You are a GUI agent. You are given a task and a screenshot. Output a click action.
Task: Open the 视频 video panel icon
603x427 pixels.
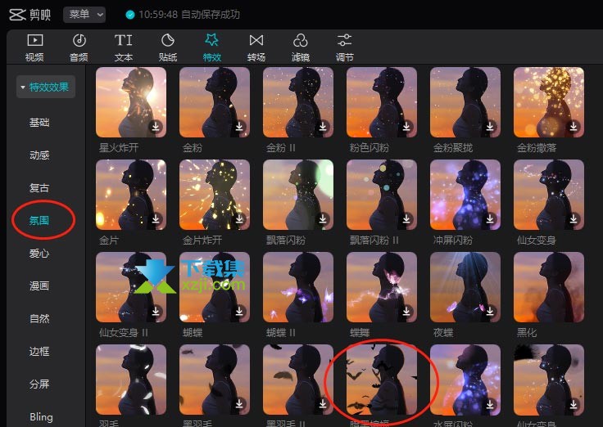[x=34, y=40]
